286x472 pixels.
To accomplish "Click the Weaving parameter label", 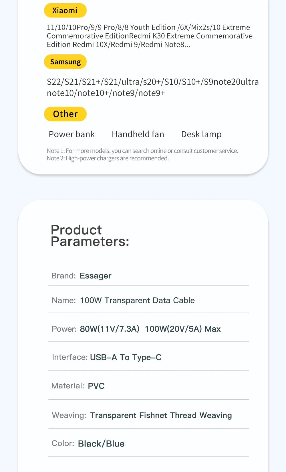I will coord(69,415).
